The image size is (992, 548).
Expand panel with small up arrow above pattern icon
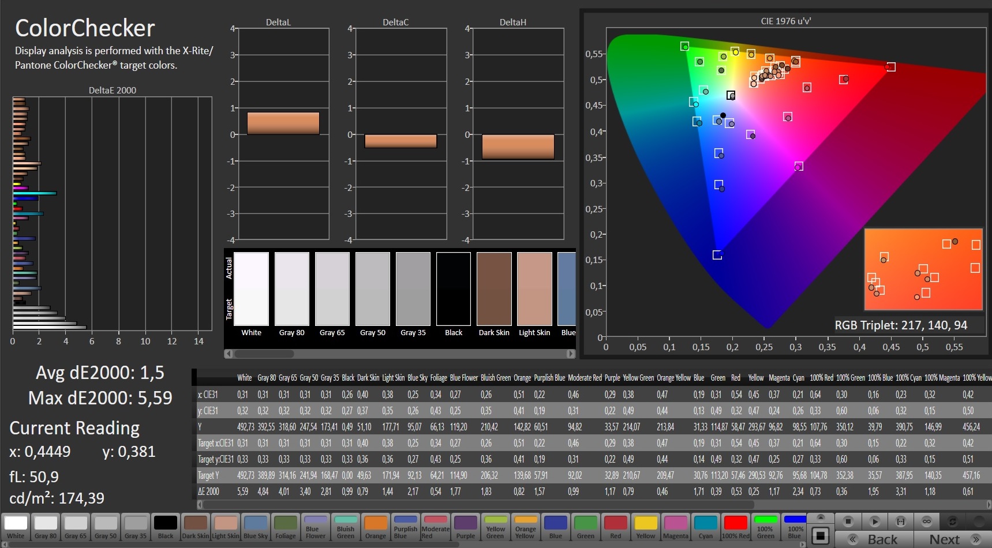pyautogui.click(x=821, y=517)
